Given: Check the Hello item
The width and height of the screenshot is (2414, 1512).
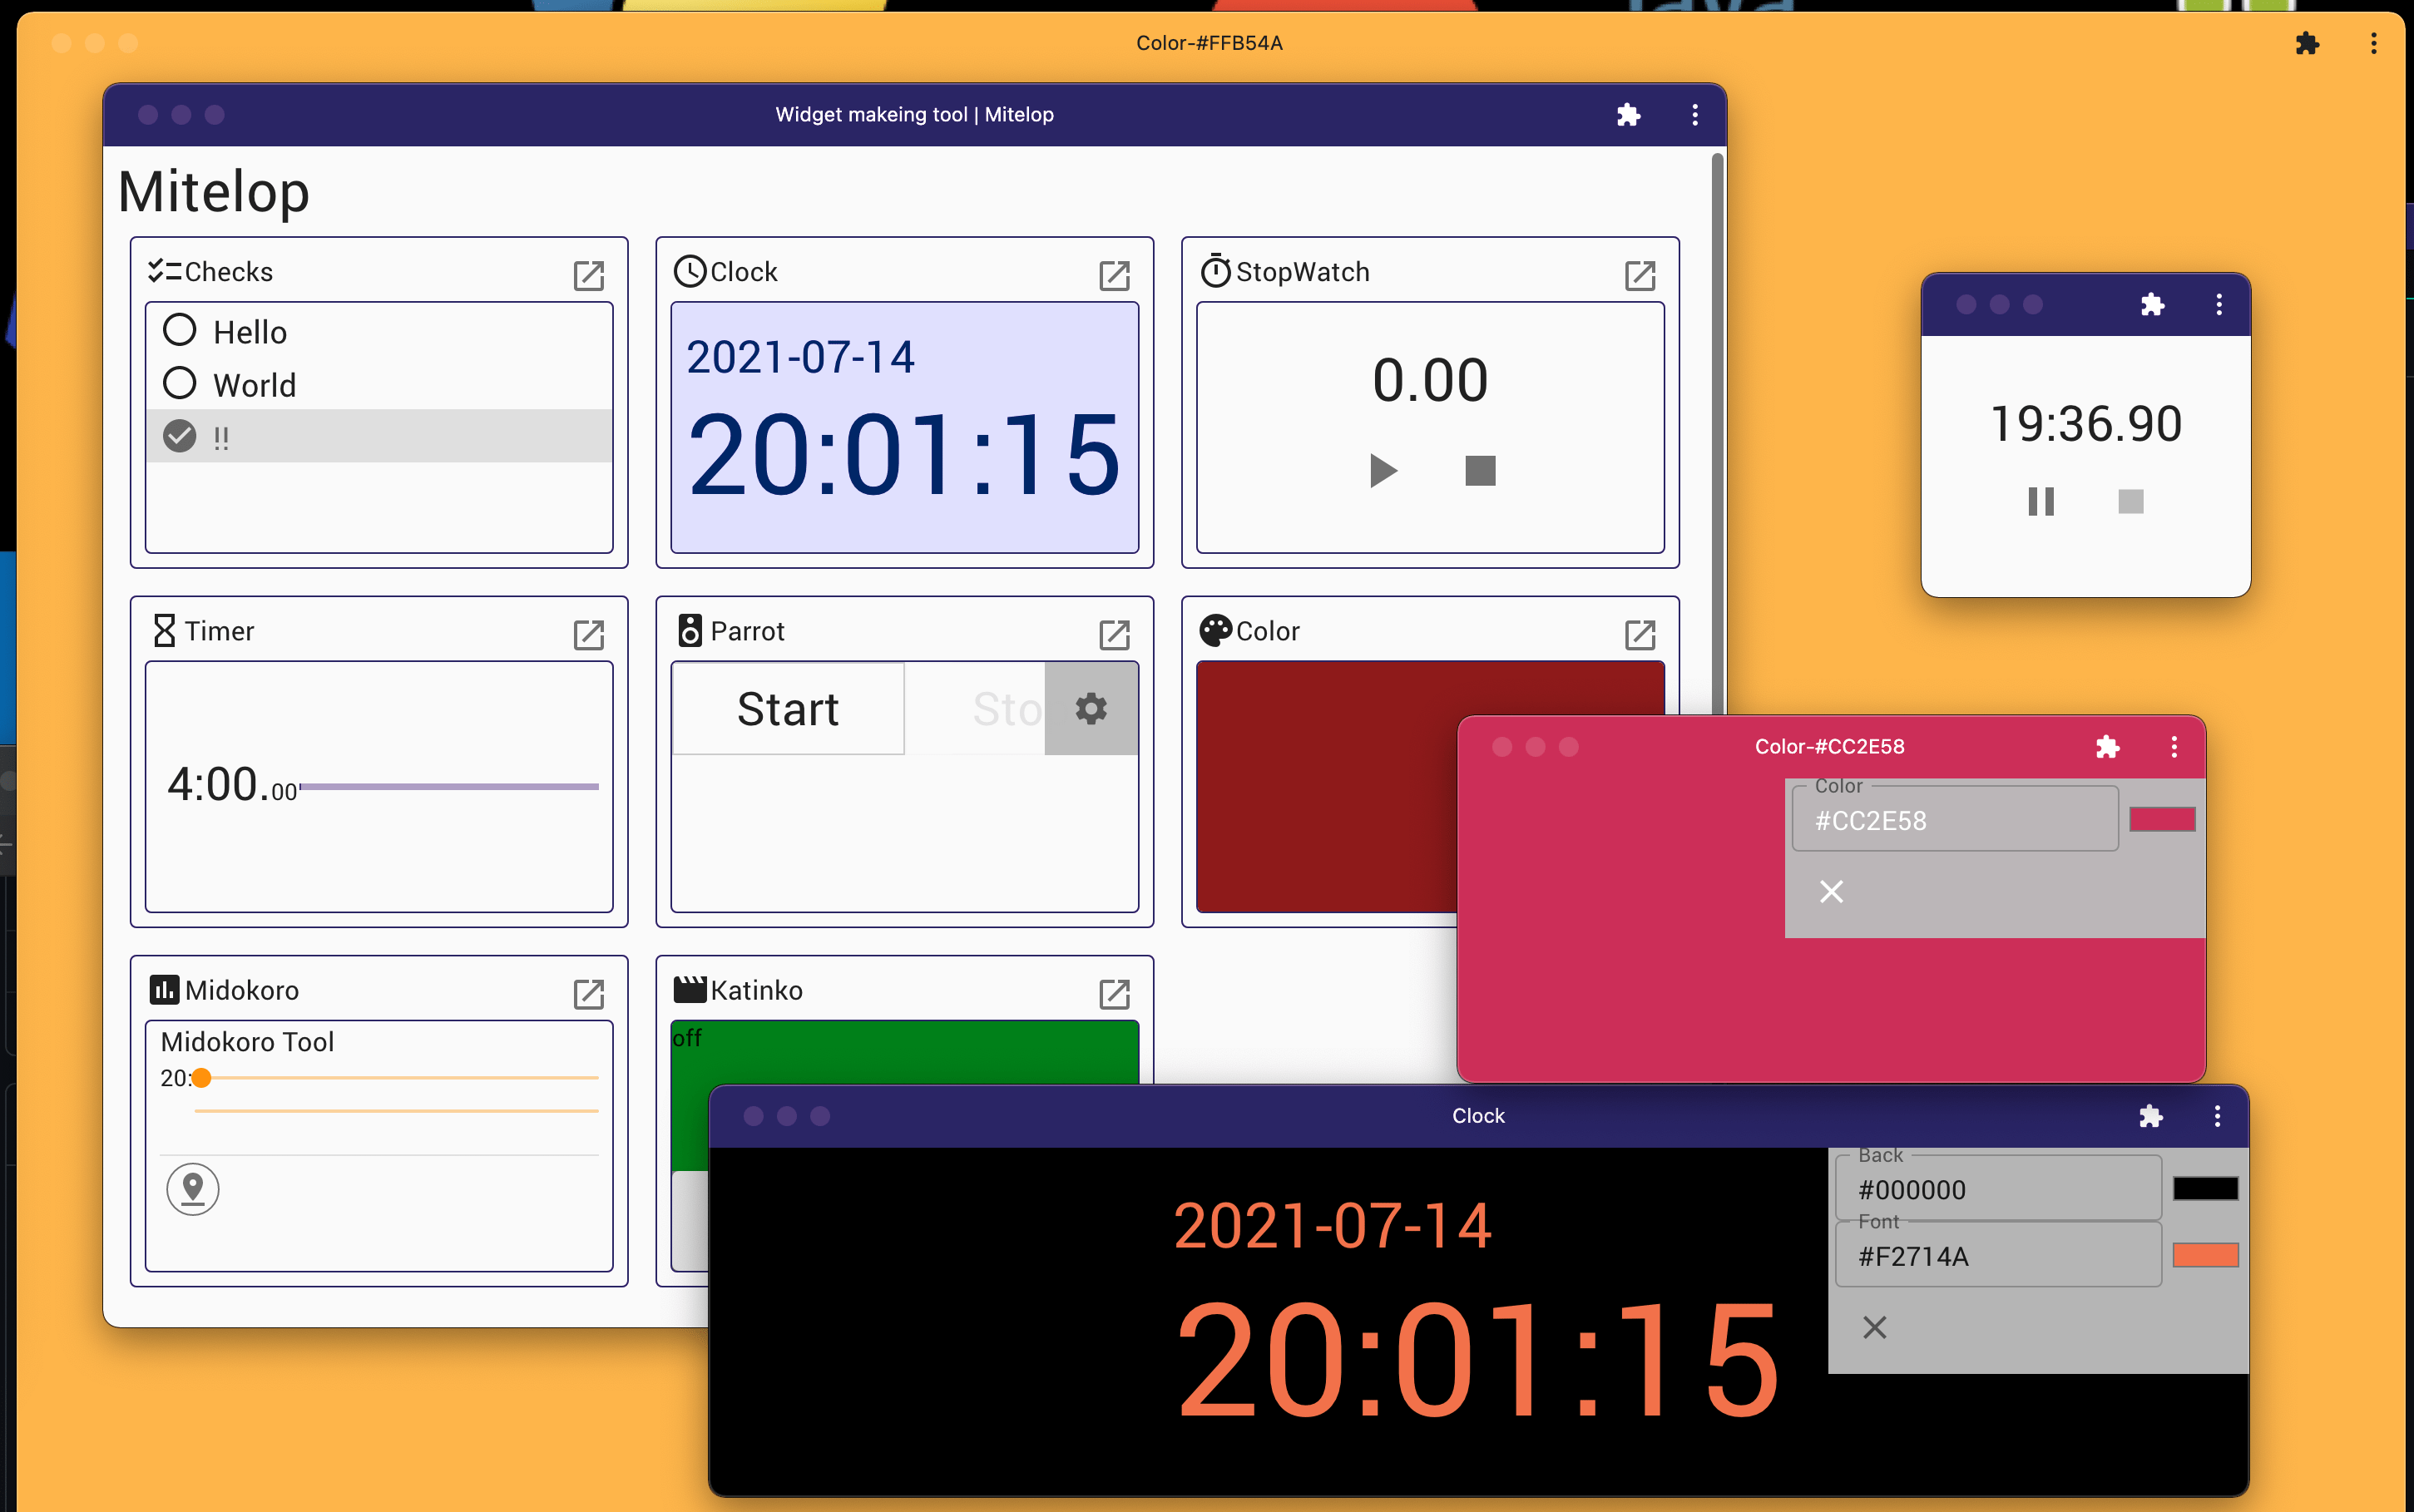Looking at the screenshot, I should coord(180,330).
